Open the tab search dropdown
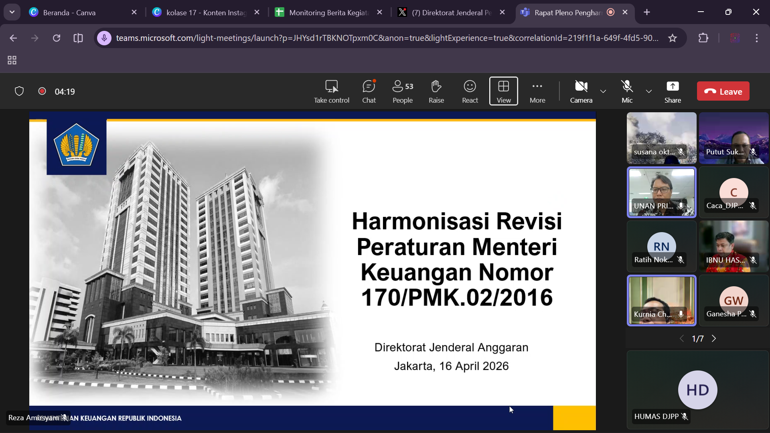The image size is (770, 433). point(12,12)
